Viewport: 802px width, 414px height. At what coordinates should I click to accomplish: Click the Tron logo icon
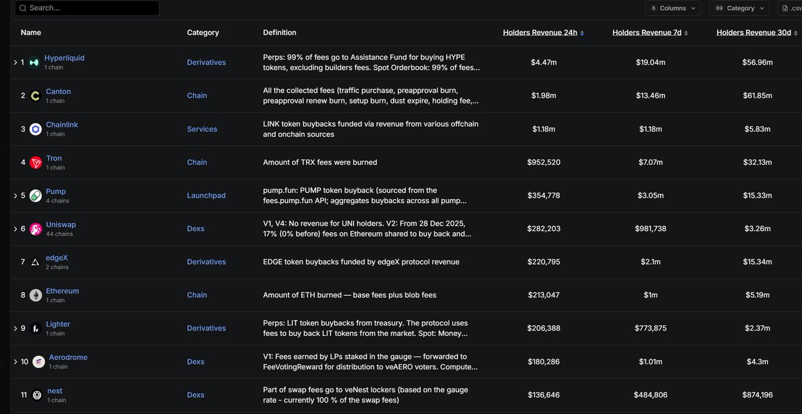(x=35, y=163)
